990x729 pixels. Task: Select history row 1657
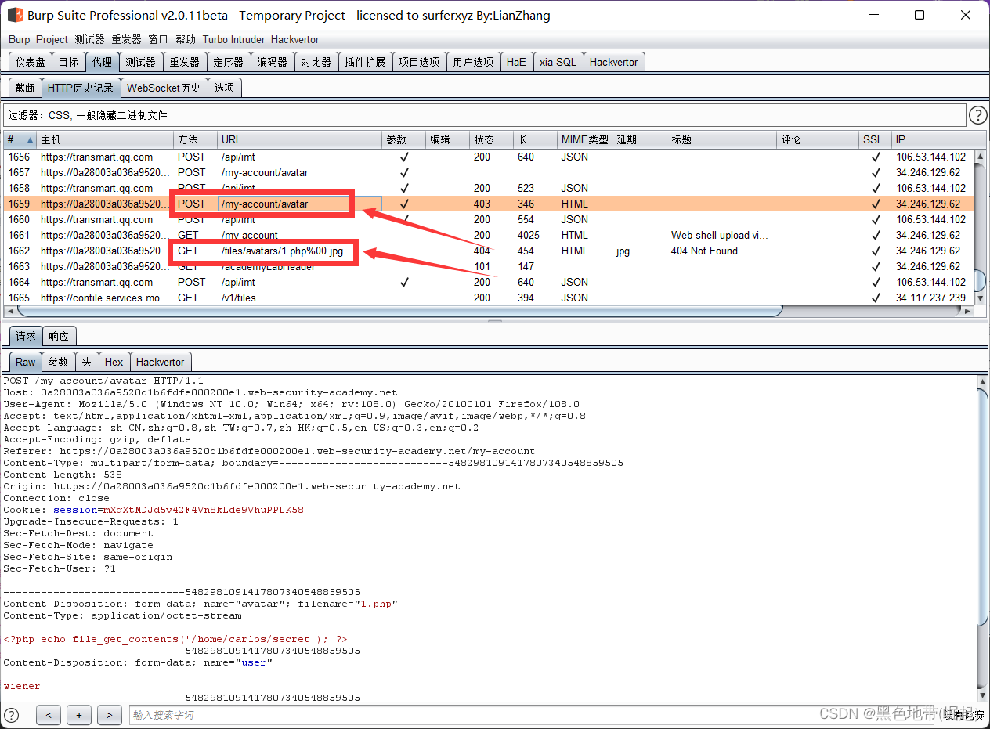click(x=489, y=172)
